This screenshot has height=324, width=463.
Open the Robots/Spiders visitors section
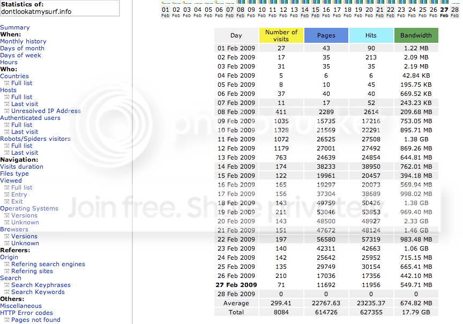pos(35,139)
